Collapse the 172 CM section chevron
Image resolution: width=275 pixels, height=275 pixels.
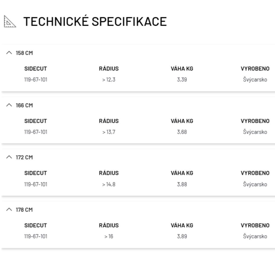click(9, 157)
